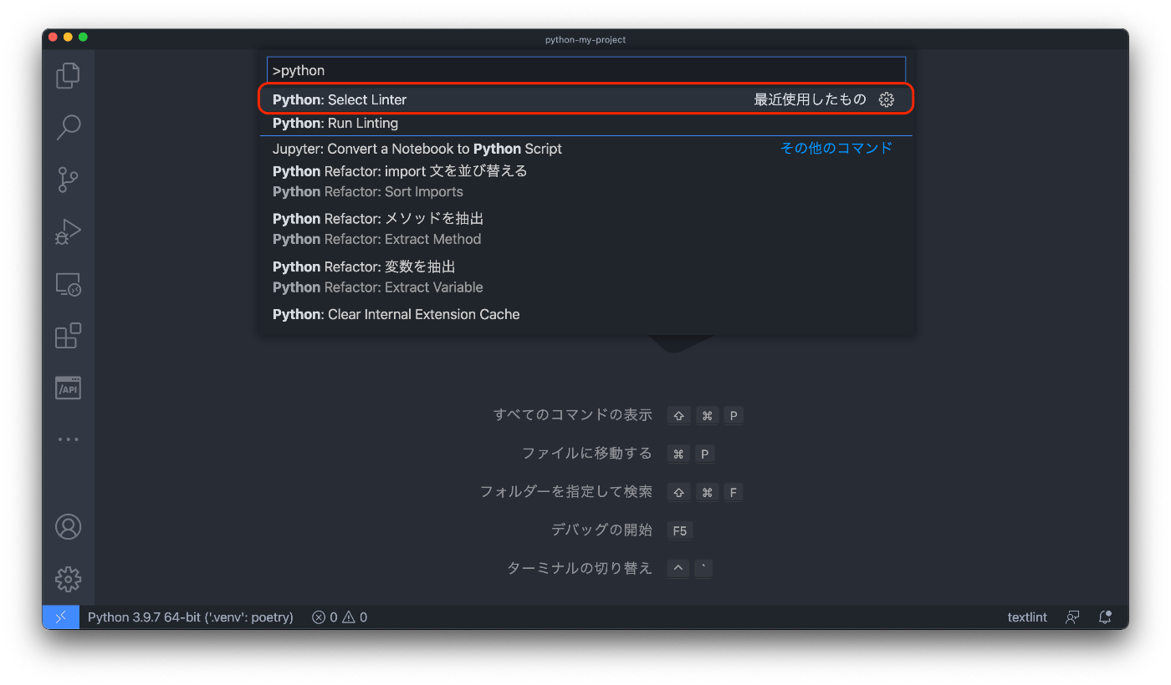Click textlint in the status bar
The image size is (1171, 685).
1027,617
